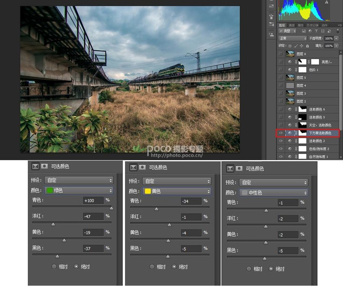The height and width of the screenshot is (286, 343).
Task: Switch to the 动作 tab
Action: [x=324, y=25]
